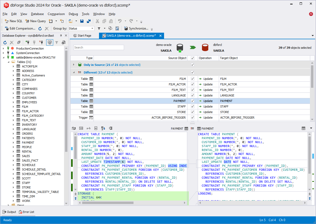Click the New Connection plug icon
Viewport: 316px width, 224px height.
pos(27,42)
